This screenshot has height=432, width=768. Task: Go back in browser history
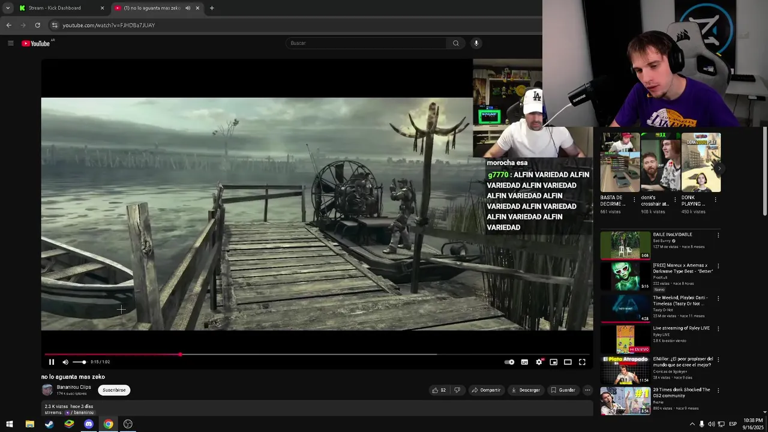coord(8,25)
